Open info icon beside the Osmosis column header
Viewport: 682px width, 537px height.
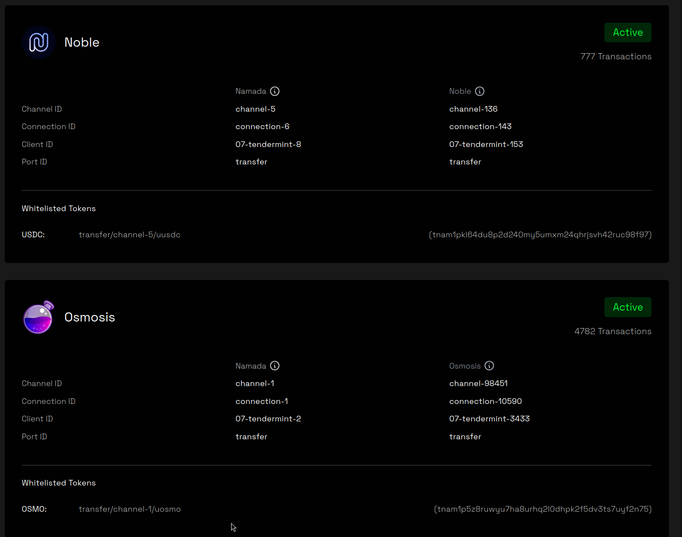coord(489,366)
